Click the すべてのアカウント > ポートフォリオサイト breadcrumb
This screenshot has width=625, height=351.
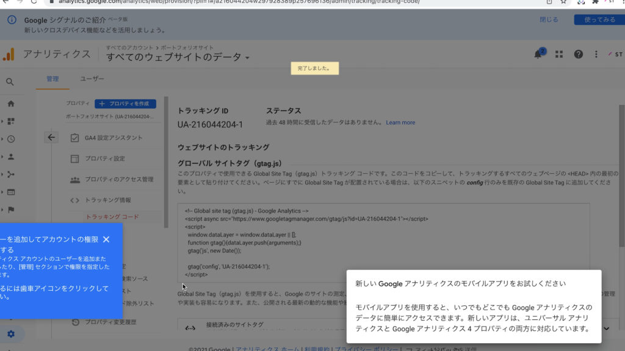pos(159,48)
